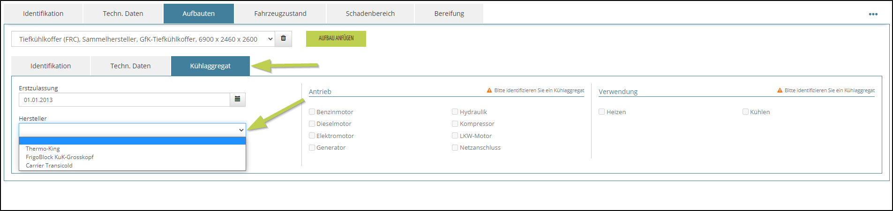Select the inner Techn. Daten sub-tab
This screenshot has height=211, width=893.
tap(130, 66)
